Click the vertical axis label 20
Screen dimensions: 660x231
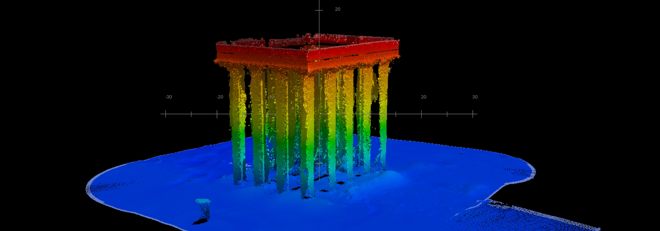pyautogui.click(x=337, y=9)
